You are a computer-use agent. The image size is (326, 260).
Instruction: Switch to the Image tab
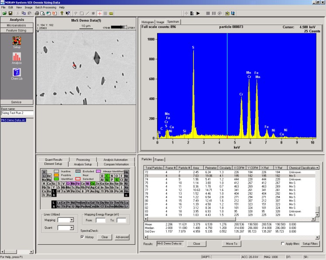[x=160, y=22]
